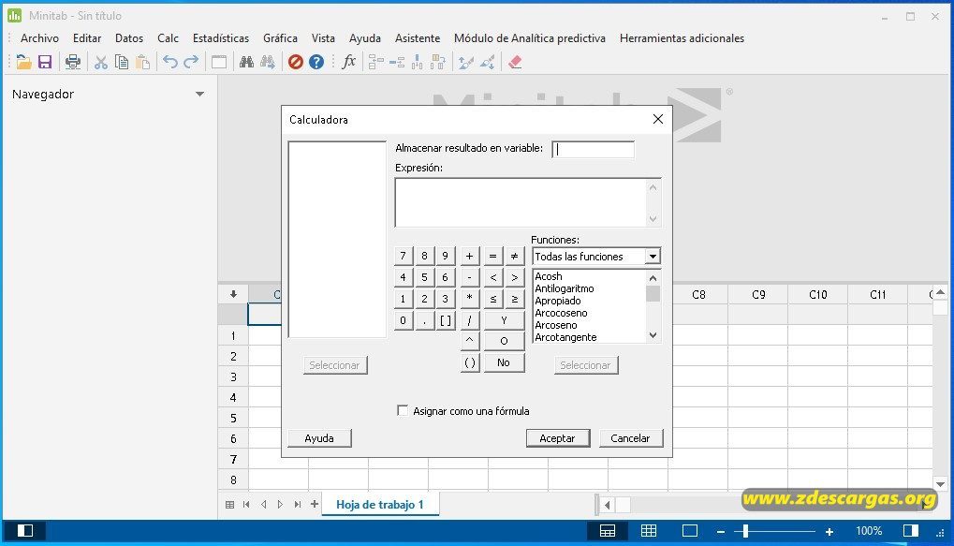Cut selection with the scissors icon
Image resolution: width=954 pixels, height=546 pixels.
tap(101, 62)
